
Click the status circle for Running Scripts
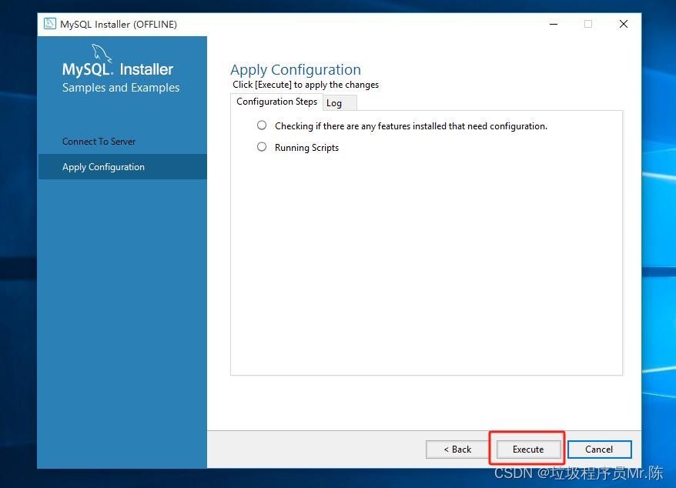(x=262, y=146)
